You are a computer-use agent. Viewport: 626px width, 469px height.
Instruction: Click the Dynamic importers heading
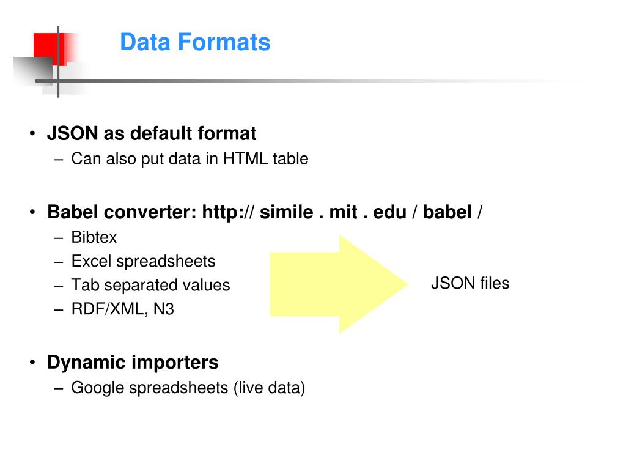(x=133, y=363)
